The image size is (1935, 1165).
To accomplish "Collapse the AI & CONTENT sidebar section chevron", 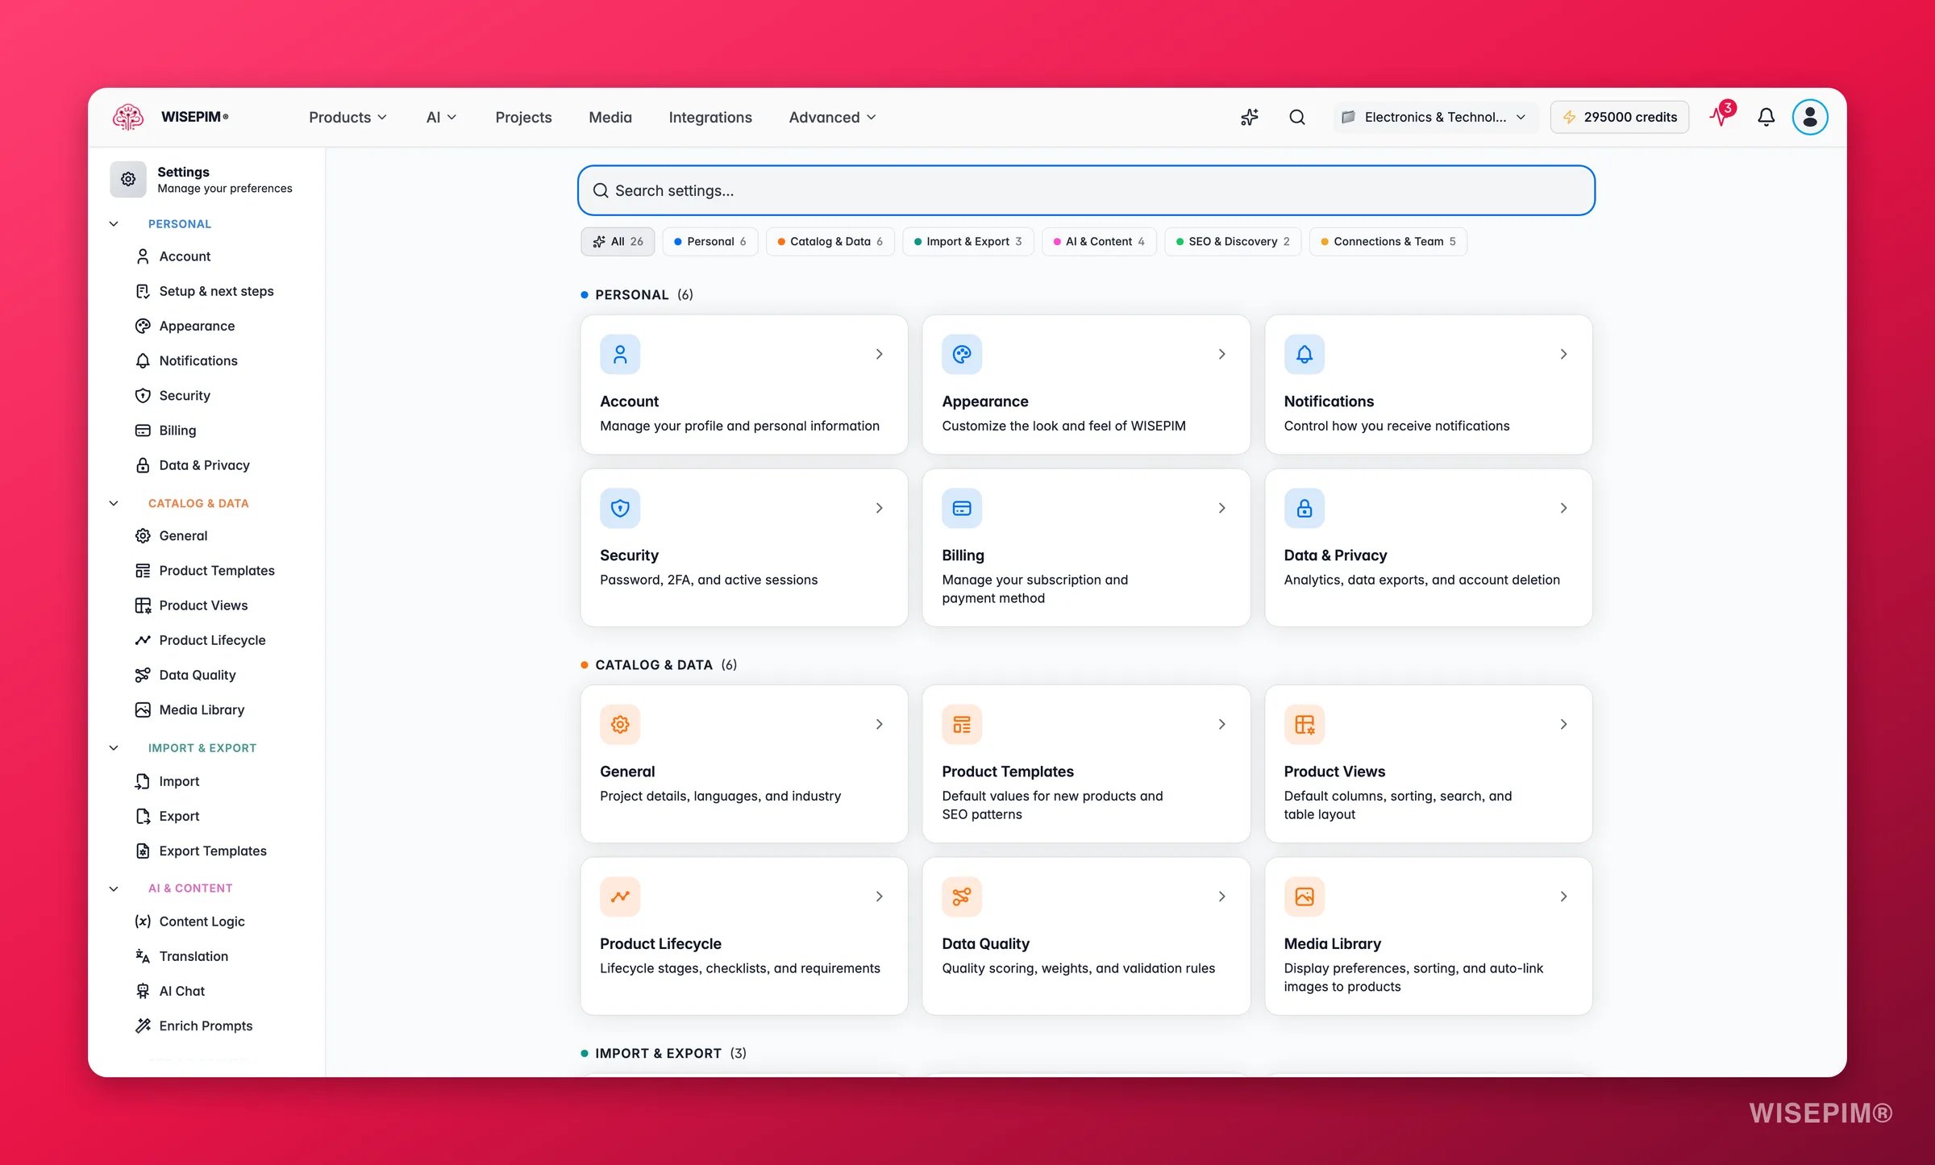I will pos(114,888).
